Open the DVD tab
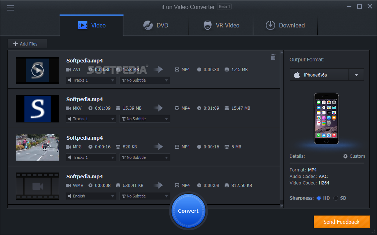Viewport: 377px width, 235px height. 156,25
